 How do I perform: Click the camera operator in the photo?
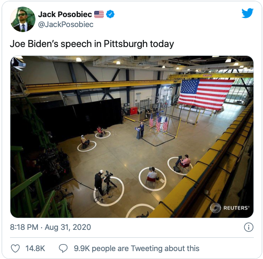[99, 182]
